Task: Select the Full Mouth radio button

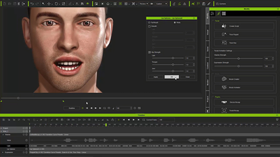Action: pyautogui.click(x=149, y=23)
